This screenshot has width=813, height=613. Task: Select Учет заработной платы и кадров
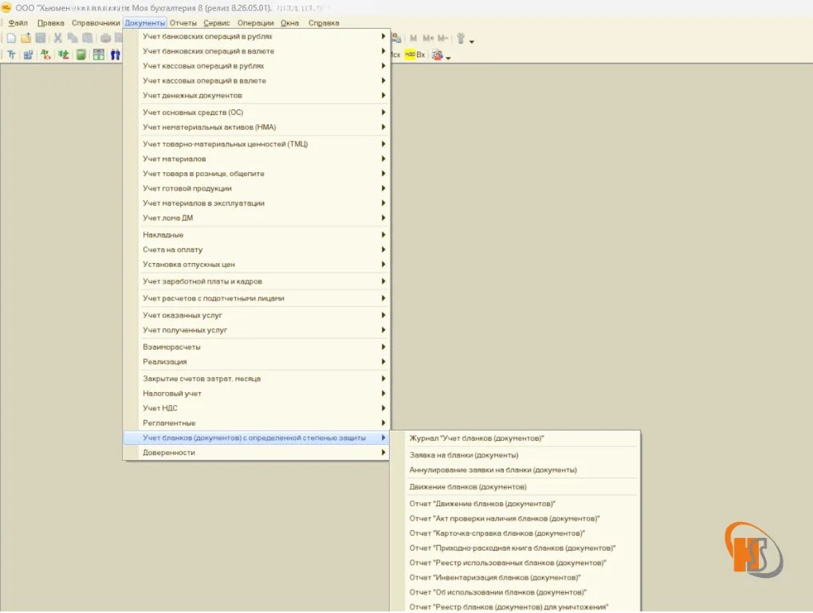click(257, 281)
